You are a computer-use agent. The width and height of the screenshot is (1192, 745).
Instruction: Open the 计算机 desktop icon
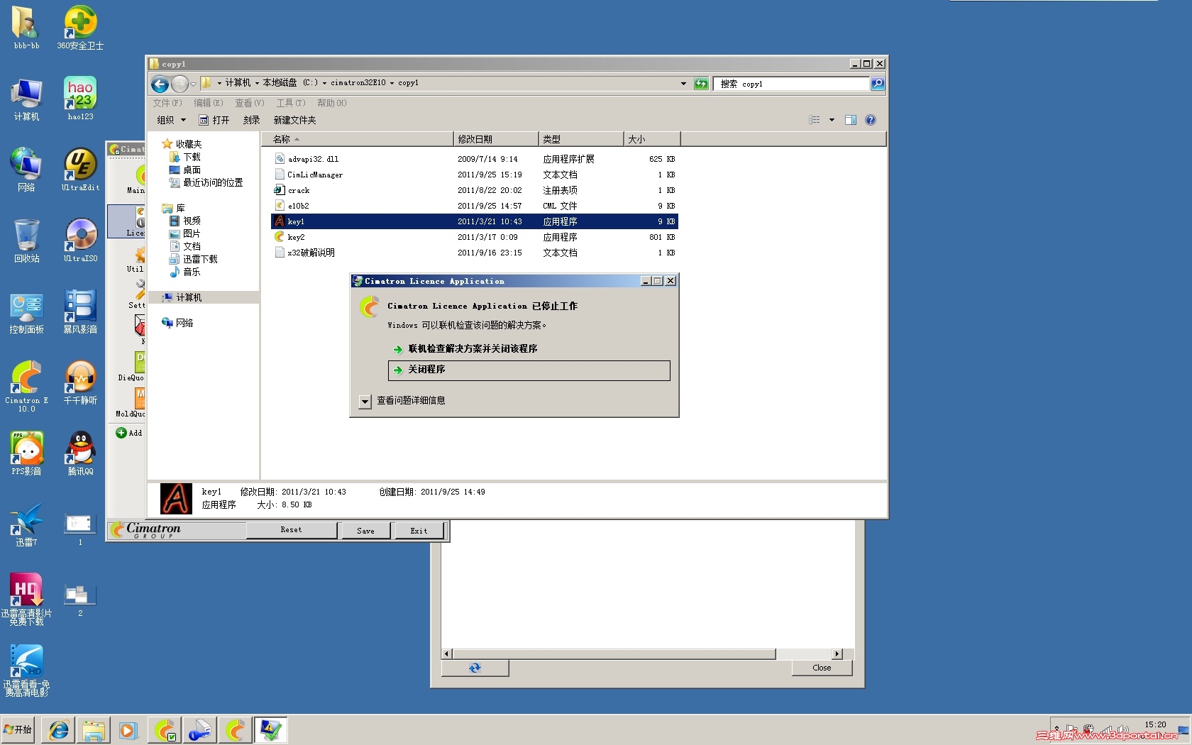(26, 99)
